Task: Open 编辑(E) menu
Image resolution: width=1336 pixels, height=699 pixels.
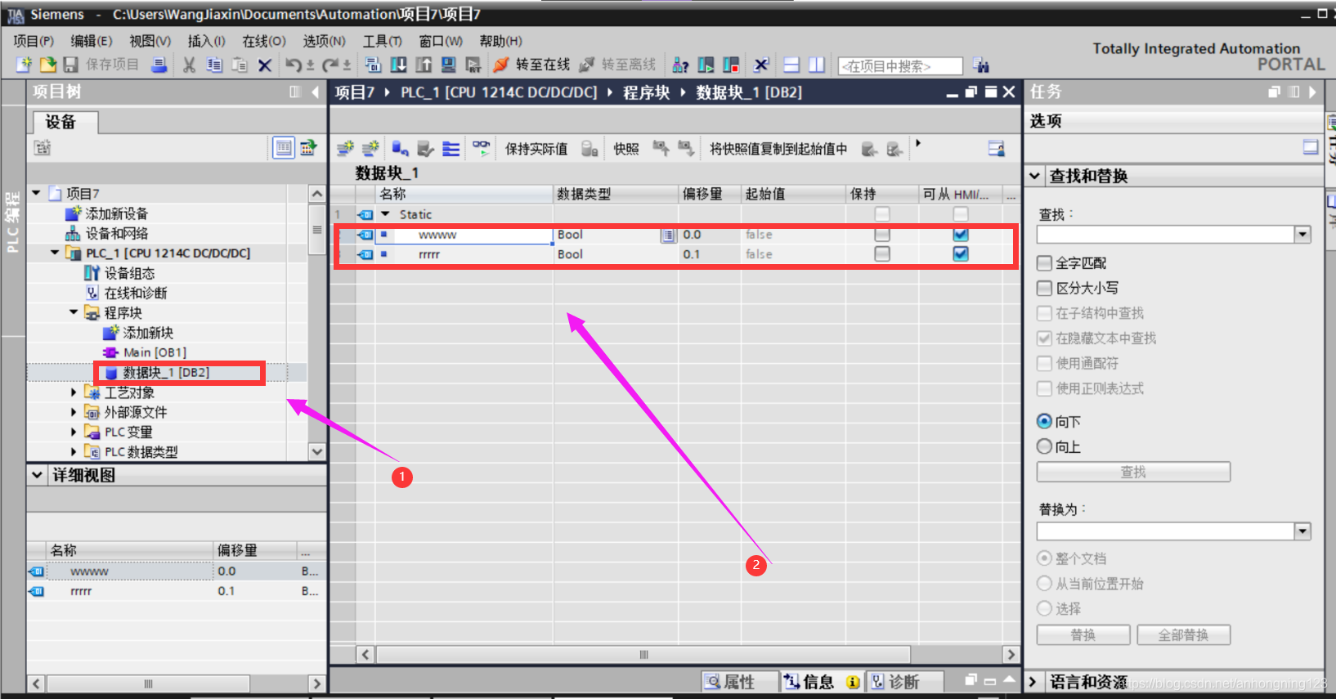Action: pos(91,41)
